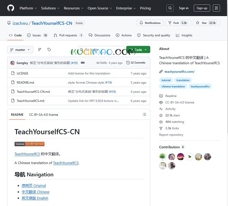Select the chinese-translation topic tag
The height and width of the screenshot is (206, 228).
[173, 86]
